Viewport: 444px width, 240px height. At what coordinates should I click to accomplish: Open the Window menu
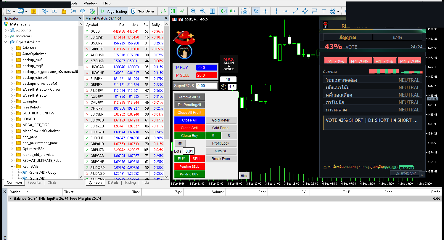tap(90, 3)
